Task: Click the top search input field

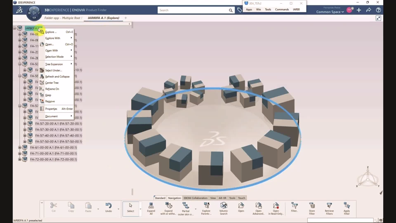Action: (193, 10)
